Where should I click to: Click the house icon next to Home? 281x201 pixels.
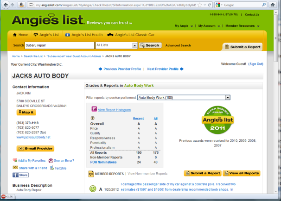click(15, 35)
